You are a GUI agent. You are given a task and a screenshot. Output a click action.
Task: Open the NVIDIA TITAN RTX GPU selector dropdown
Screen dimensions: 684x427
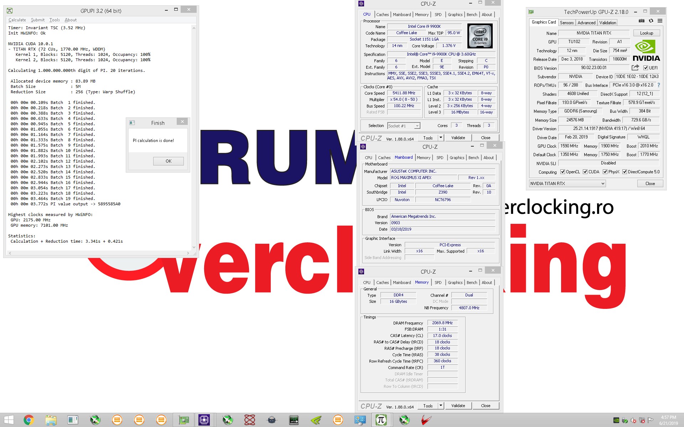[603, 184]
